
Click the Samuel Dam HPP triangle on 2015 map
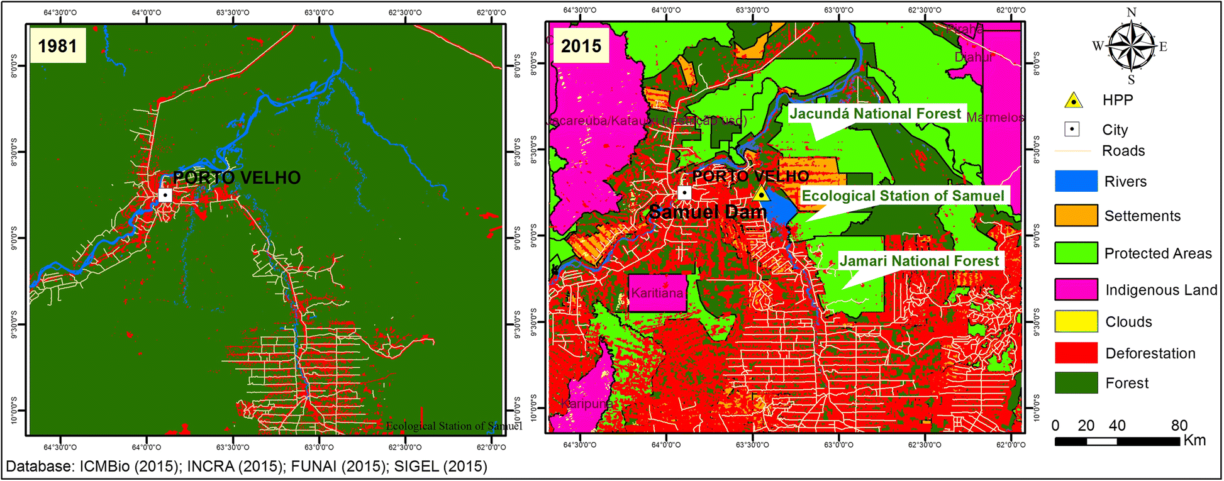[761, 193]
